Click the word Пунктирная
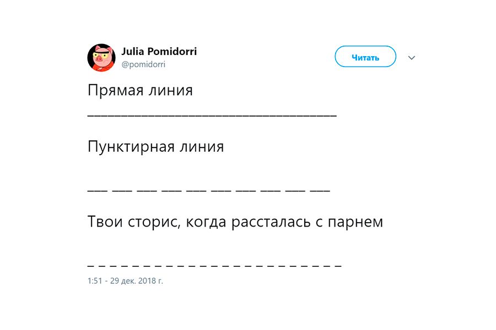496x330 pixels. [x=131, y=147]
